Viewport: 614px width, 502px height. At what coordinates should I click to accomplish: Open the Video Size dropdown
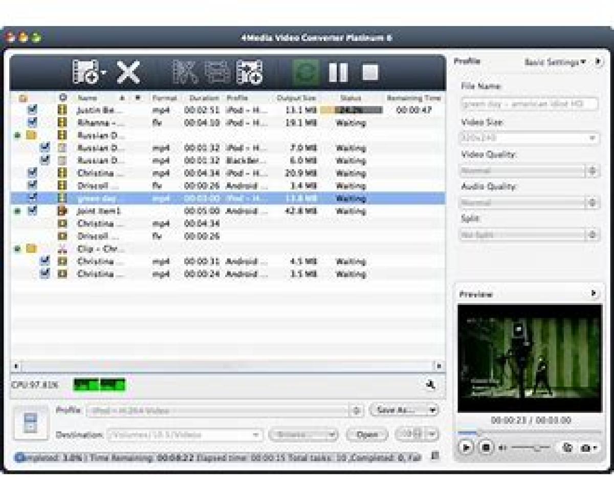coord(529,138)
